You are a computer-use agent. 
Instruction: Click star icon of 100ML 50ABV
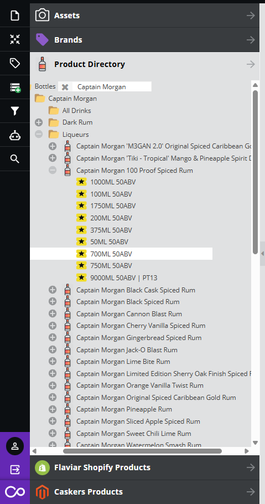[81, 194]
